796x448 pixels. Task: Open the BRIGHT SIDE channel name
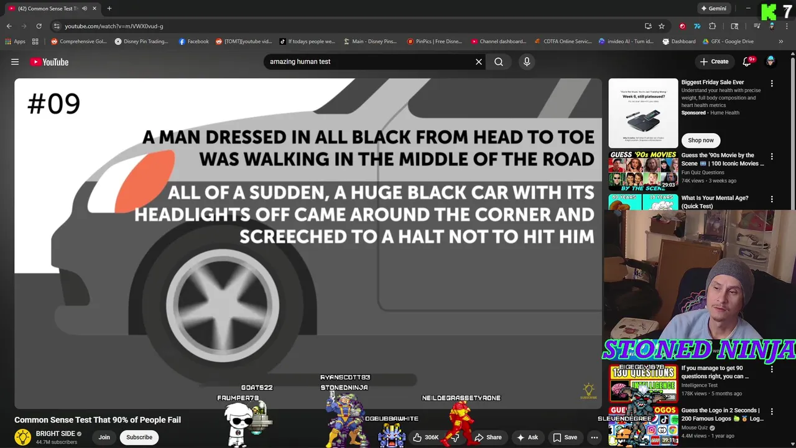[x=55, y=434]
